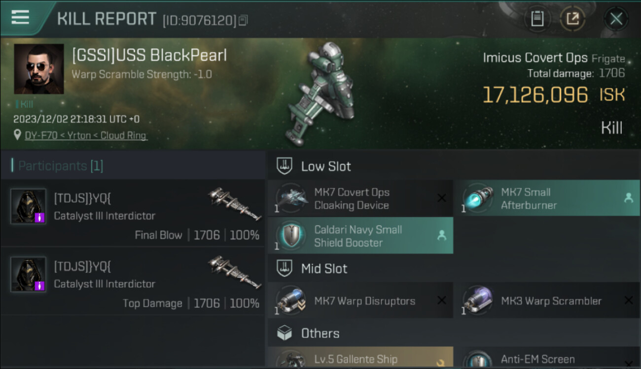Click the Others section header
Screen dimensions: 641x369
click(320, 333)
